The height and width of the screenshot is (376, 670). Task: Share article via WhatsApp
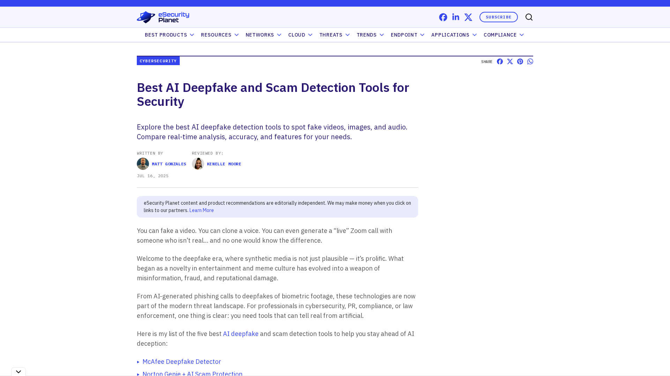point(530,62)
